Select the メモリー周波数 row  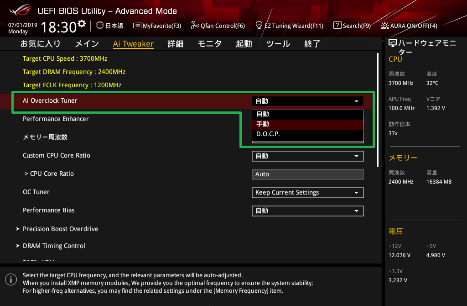point(45,137)
